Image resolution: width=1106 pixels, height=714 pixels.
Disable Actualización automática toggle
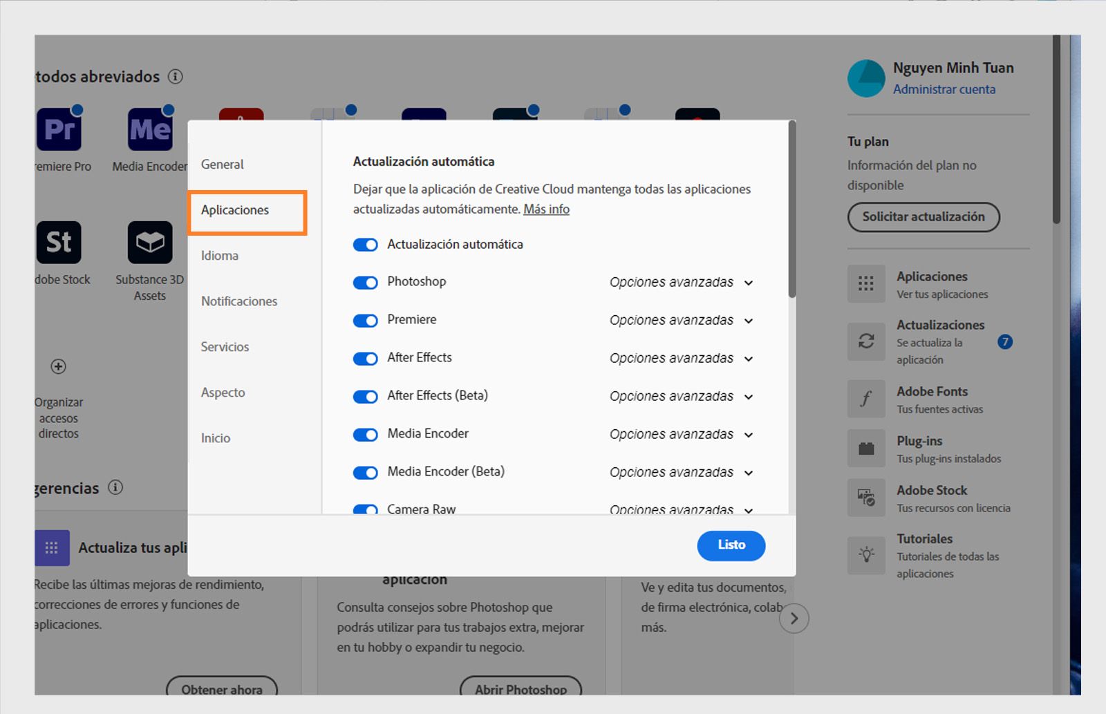(364, 245)
